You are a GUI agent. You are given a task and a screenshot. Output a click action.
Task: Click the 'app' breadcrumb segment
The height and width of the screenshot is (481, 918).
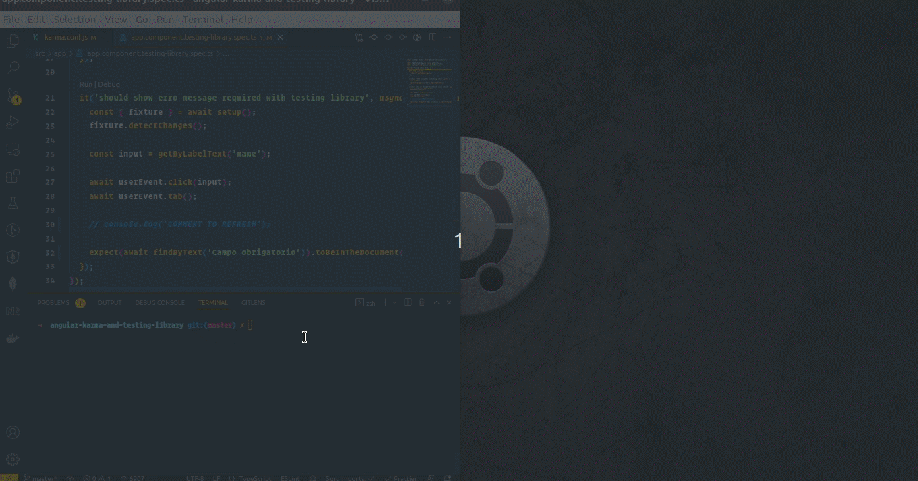(x=60, y=53)
